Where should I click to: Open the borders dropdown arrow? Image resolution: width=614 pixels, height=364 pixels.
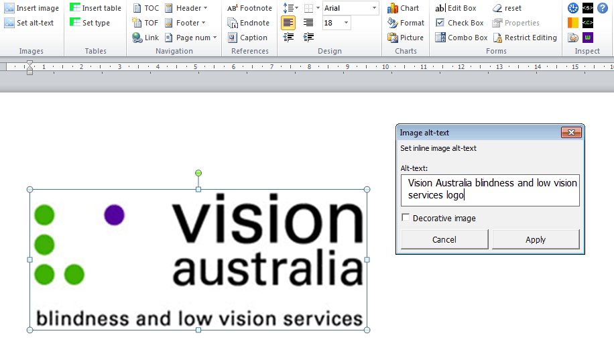pyautogui.click(x=318, y=8)
